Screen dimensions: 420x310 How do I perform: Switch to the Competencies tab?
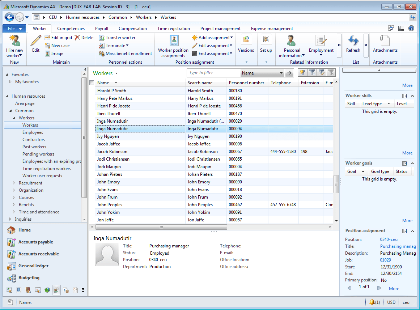71,29
